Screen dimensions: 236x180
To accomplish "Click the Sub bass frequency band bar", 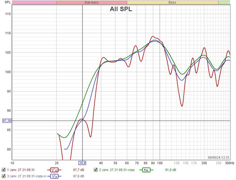I will tap(92, 2).
